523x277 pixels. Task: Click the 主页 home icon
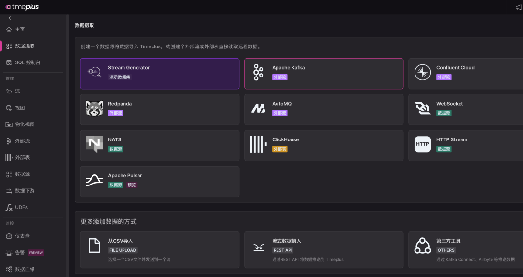(x=9, y=30)
